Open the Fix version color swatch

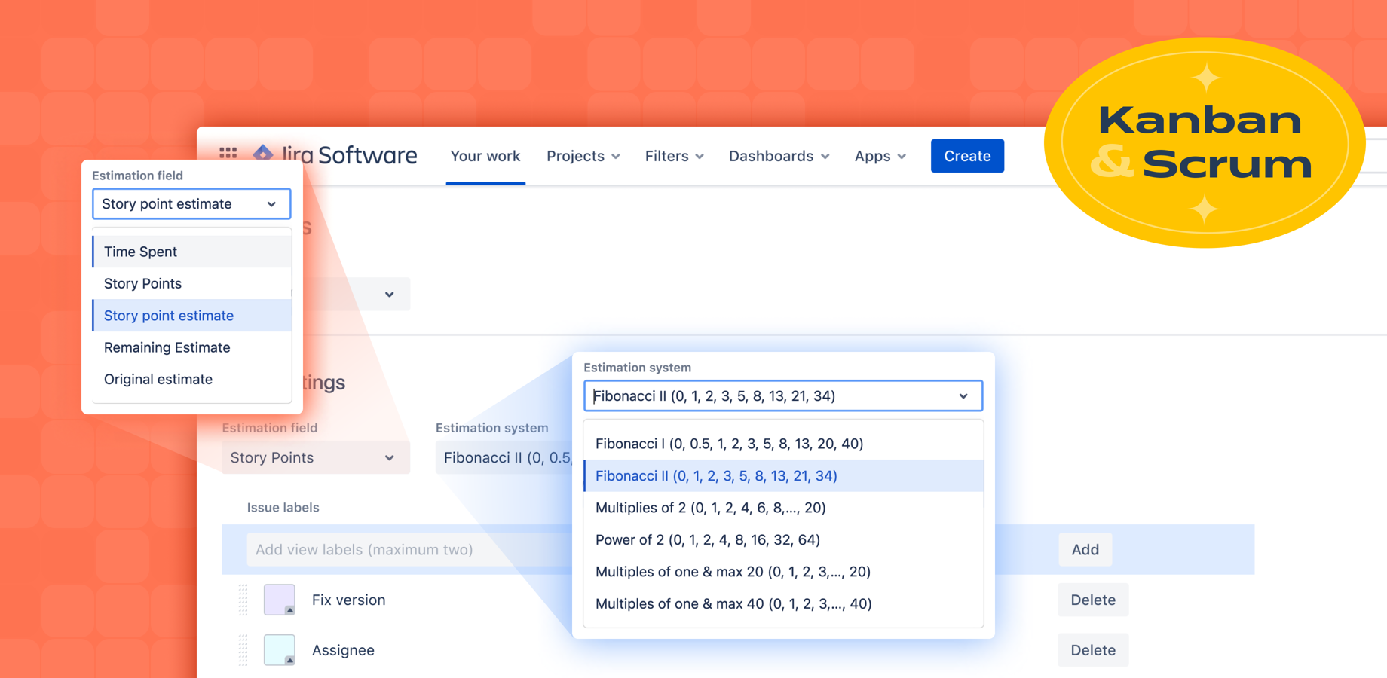coord(280,600)
